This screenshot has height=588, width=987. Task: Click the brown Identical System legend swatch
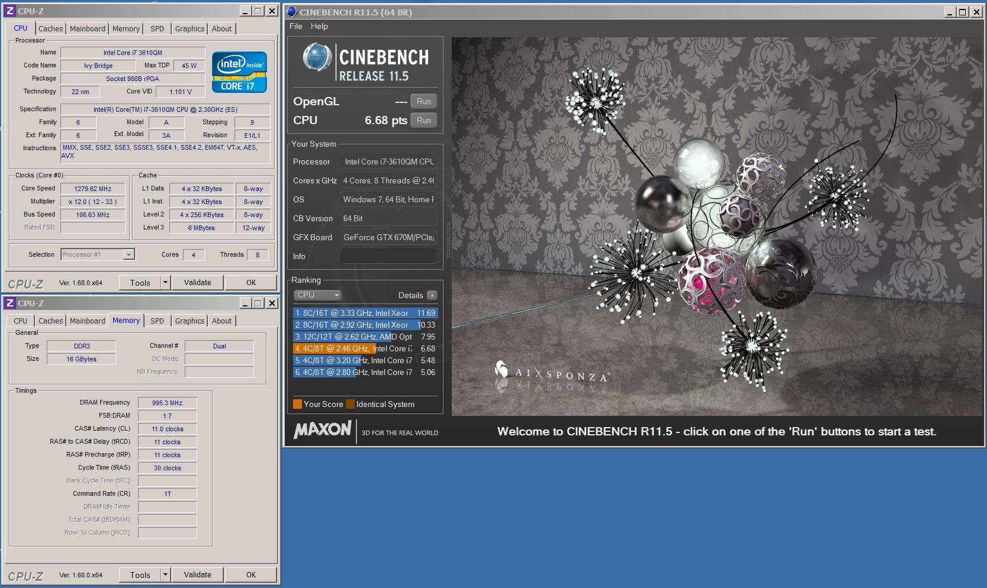[350, 404]
